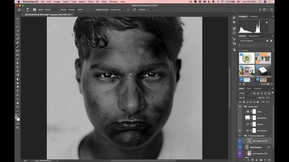Image resolution: width=289 pixels, height=162 pixels.
Task: Set source to Pattern
Action: point(80,9)
